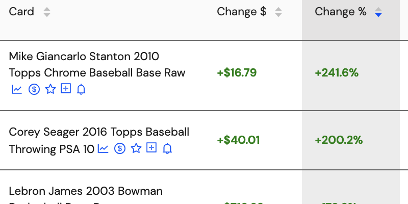The height and width of the screenshot is (204, 408).
Task: Add Stanton card using plus square icon
Action: click(66, 88)
